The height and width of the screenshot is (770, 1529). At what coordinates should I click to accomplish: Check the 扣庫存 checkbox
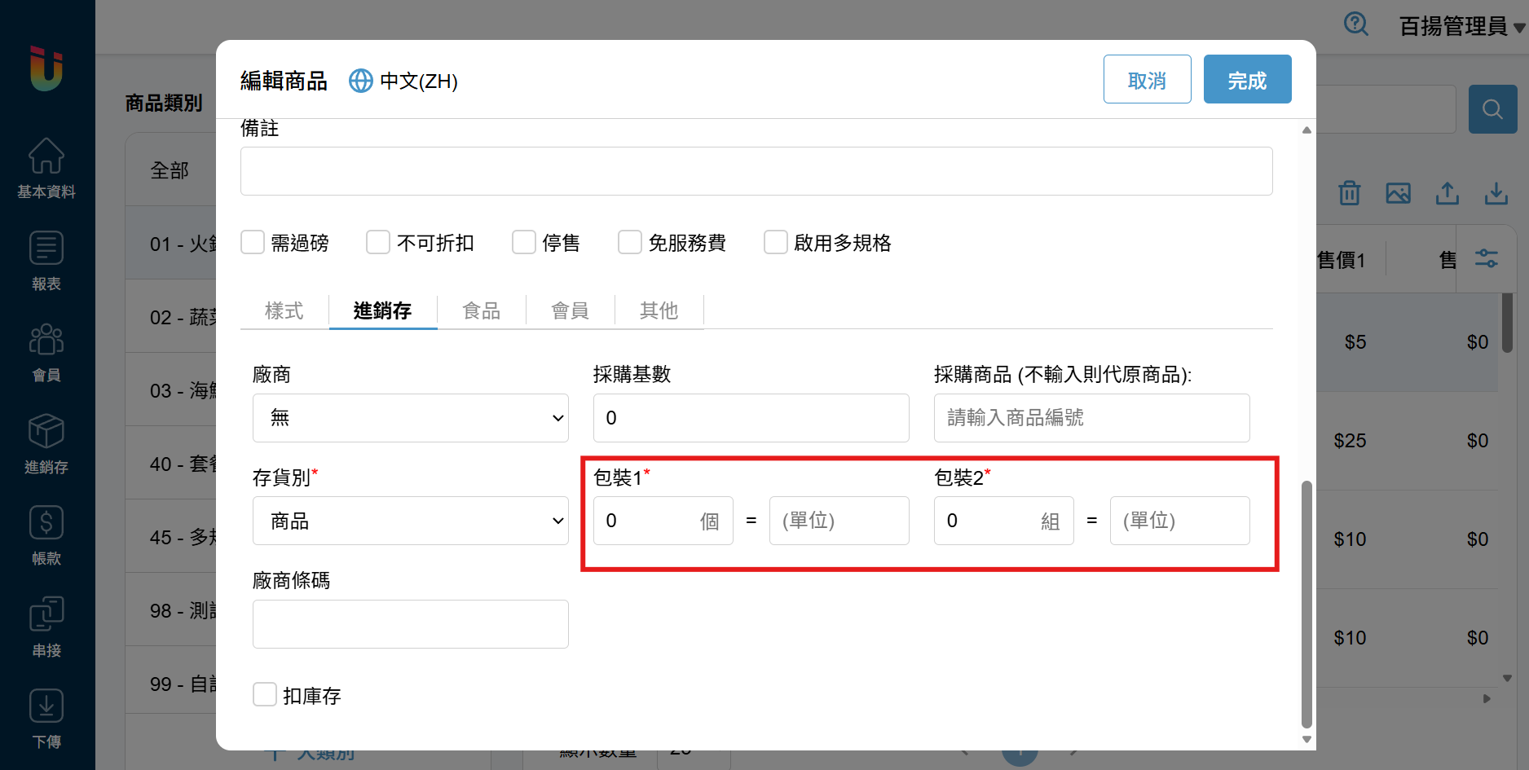pyautogui.click(x=265, y=694)
